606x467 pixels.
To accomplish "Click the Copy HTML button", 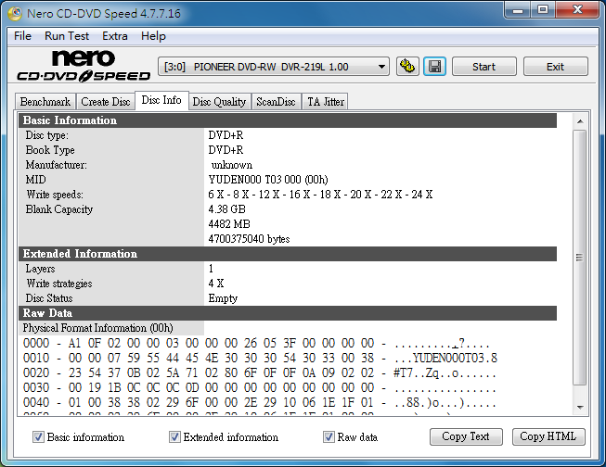I will click(548, 436).
